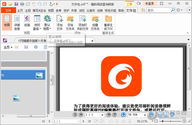The width and height of the screenshot is (192, 125).
Task: Click the status bar zoom slider handle
Action: coord(163,121)
